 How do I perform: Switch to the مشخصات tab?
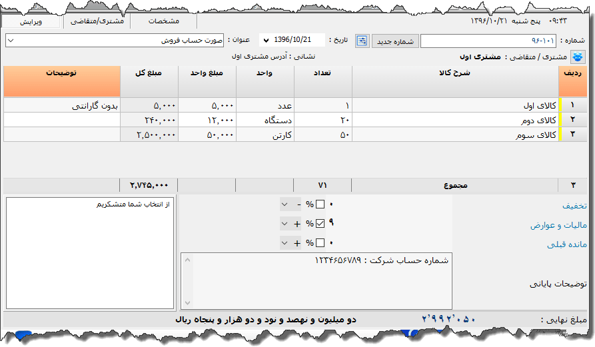pos(163,21)
